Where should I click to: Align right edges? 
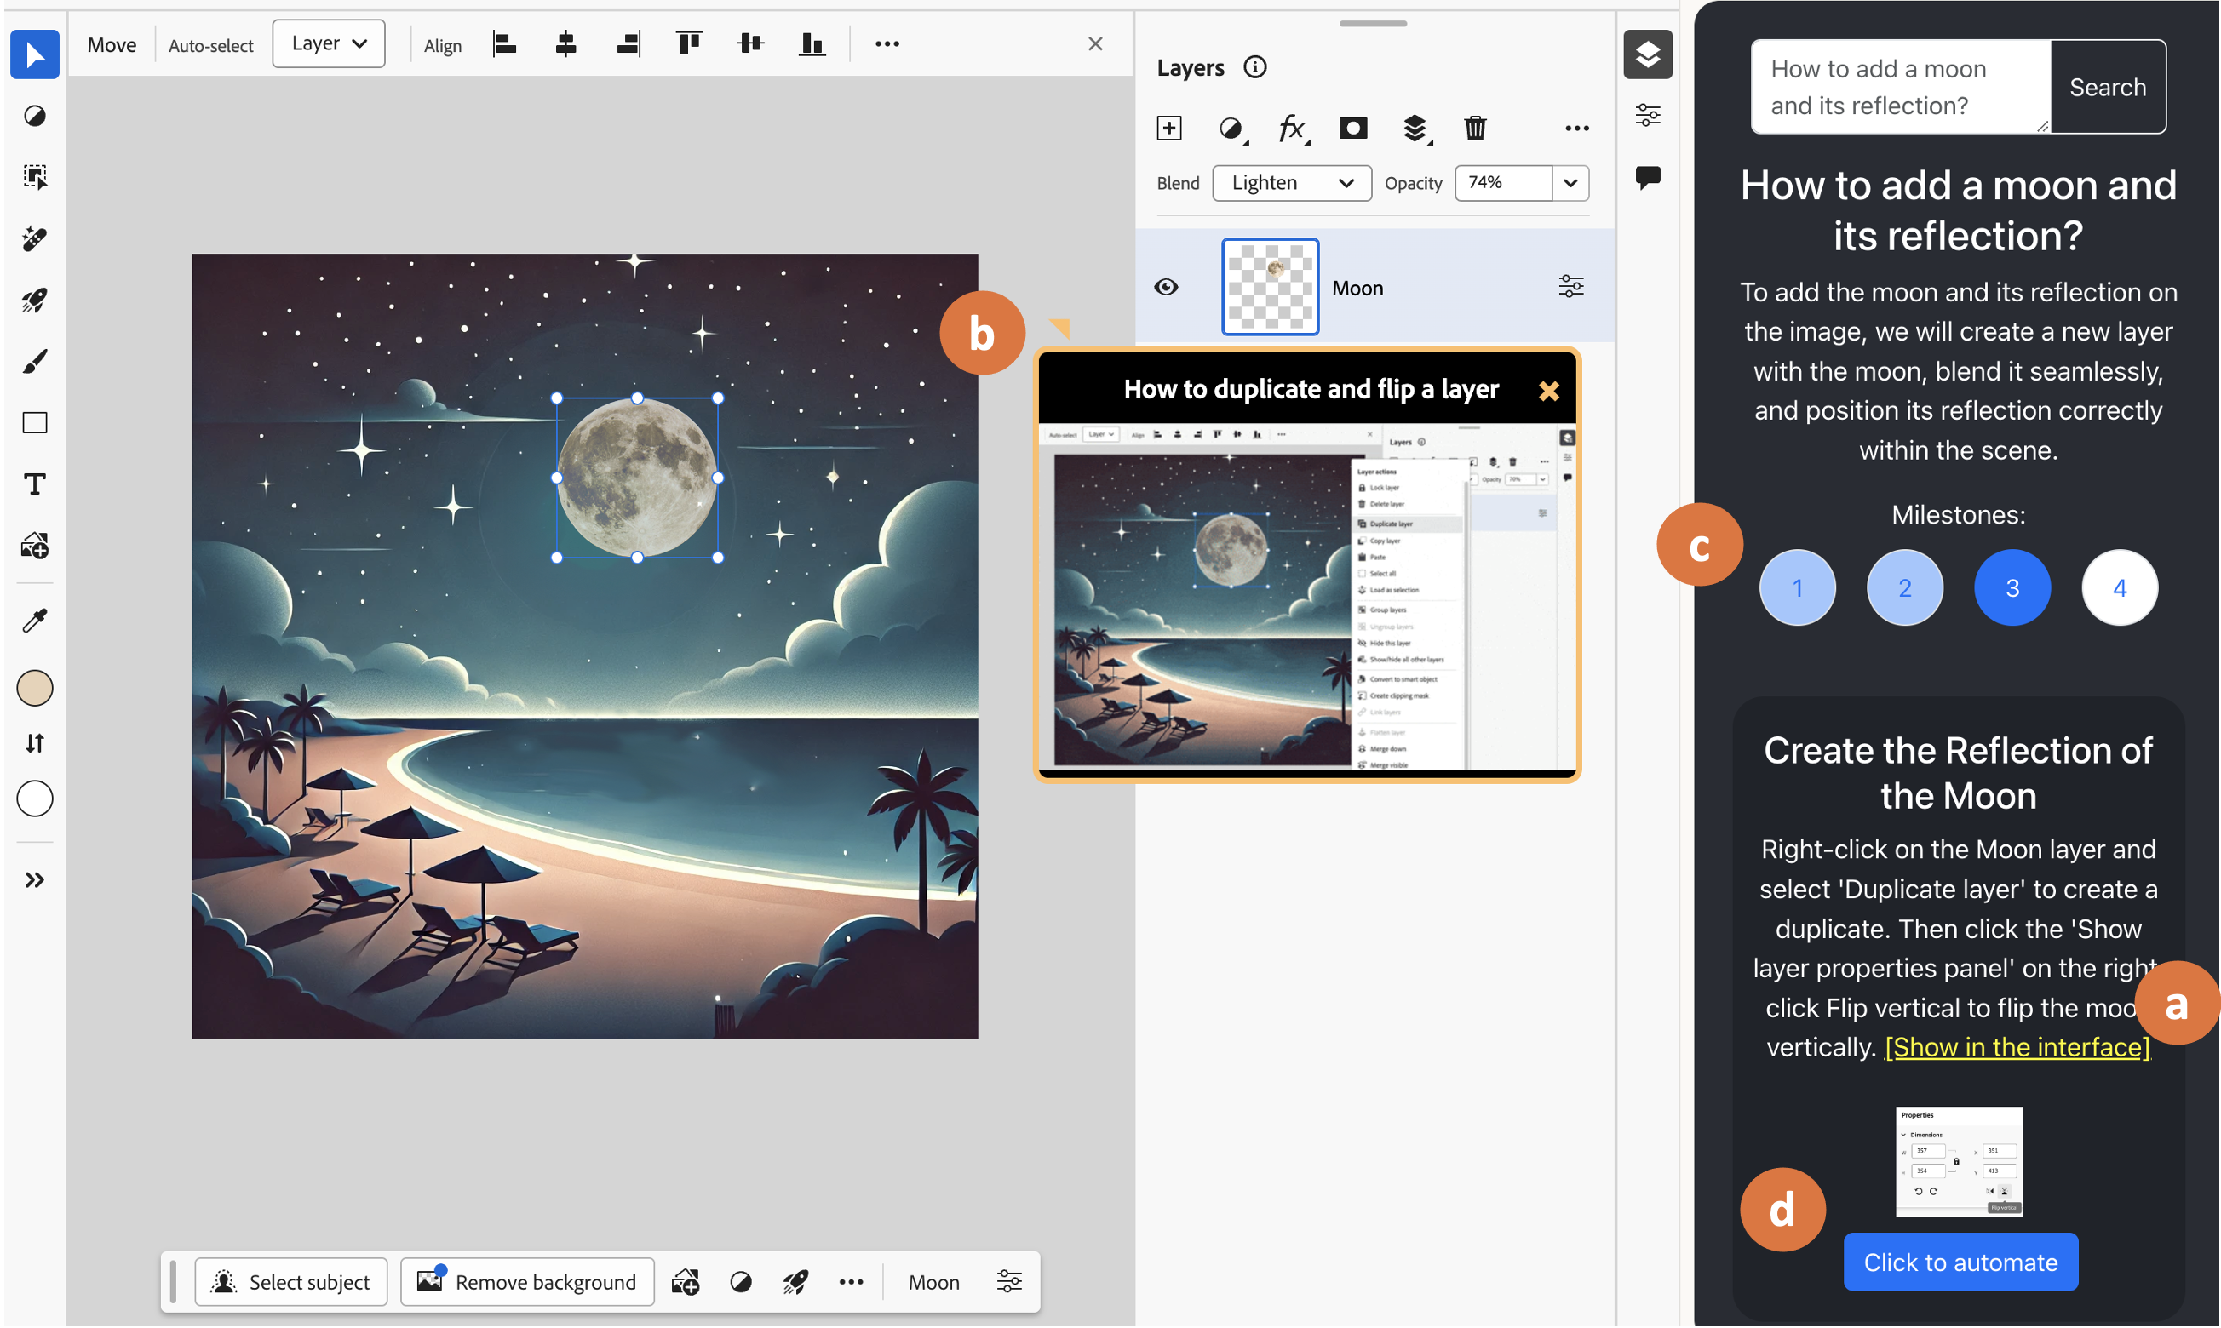point(628,44)
